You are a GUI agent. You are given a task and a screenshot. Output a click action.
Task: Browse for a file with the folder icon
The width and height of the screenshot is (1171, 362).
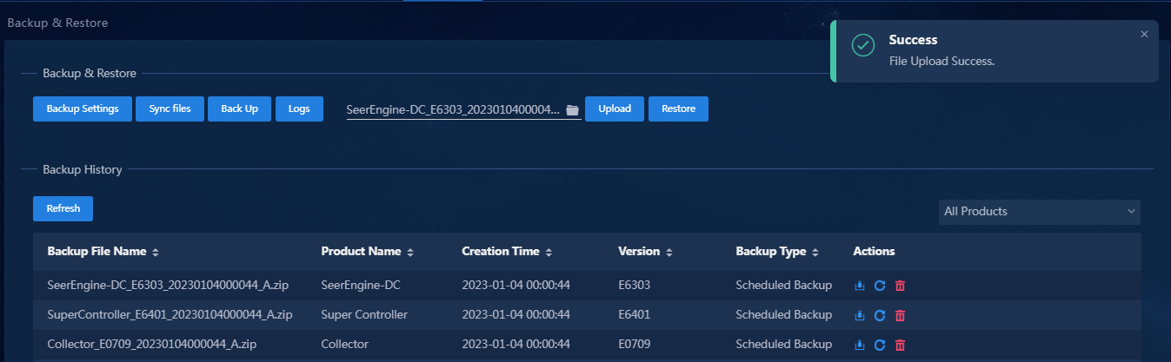click(572, 110)
